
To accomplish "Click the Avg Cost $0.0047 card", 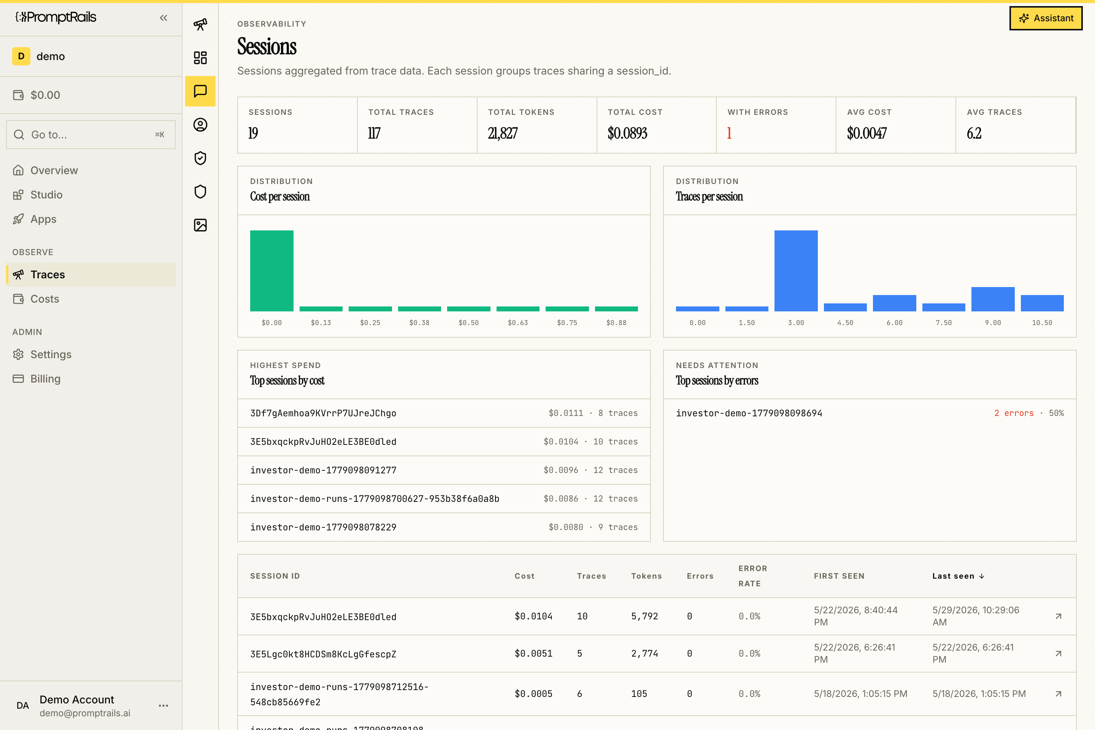I will click(896, 125).
